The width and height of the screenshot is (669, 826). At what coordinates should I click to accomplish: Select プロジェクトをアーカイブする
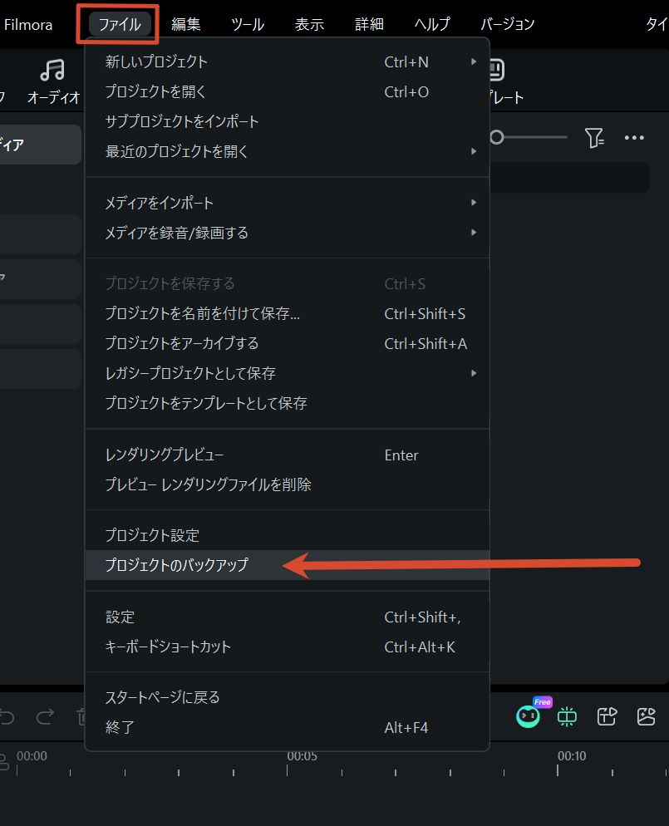click(287, 343)
